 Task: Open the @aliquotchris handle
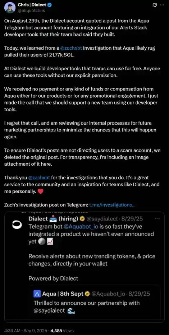pos(31,10)
